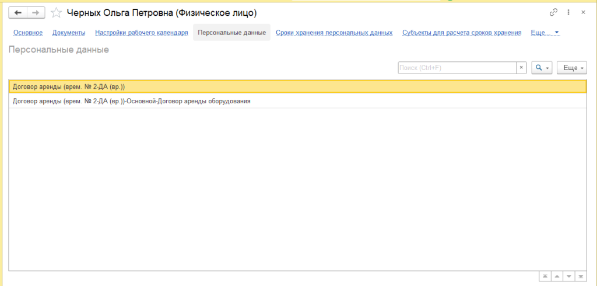Open Сроки хранения персональных данных
The height and width of the screenshot is (286, 597).
(x=334, y=33)
